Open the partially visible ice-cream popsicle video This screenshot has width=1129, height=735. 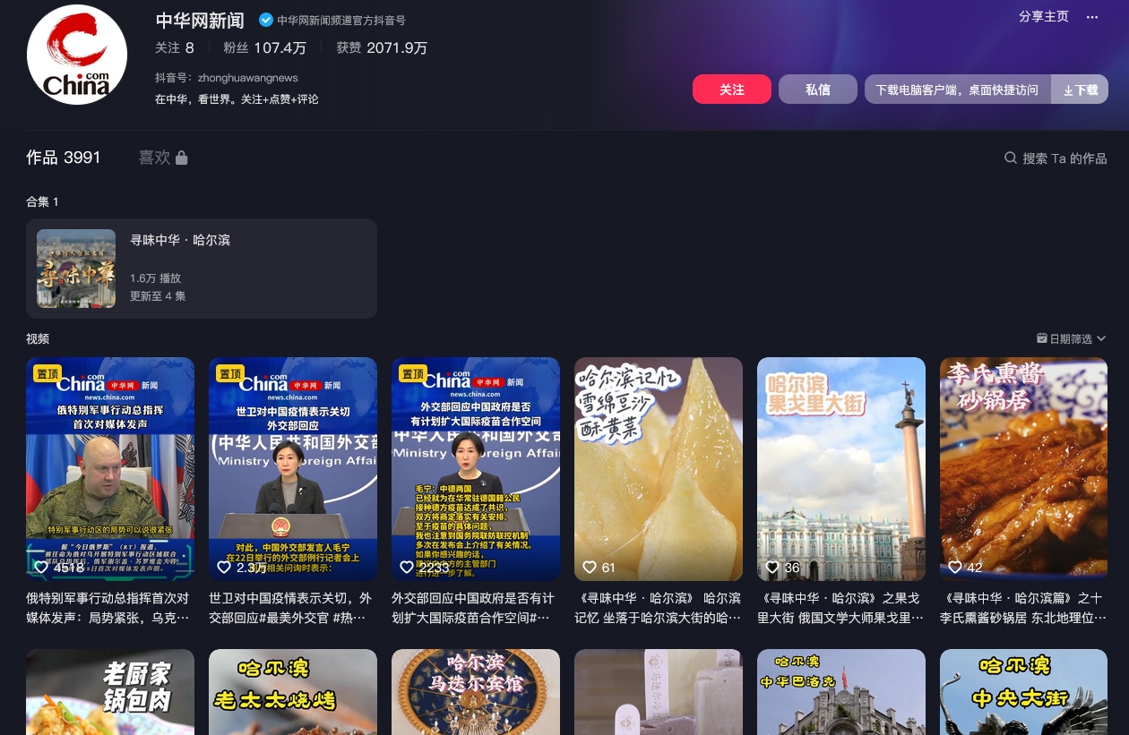click(659, 692)
